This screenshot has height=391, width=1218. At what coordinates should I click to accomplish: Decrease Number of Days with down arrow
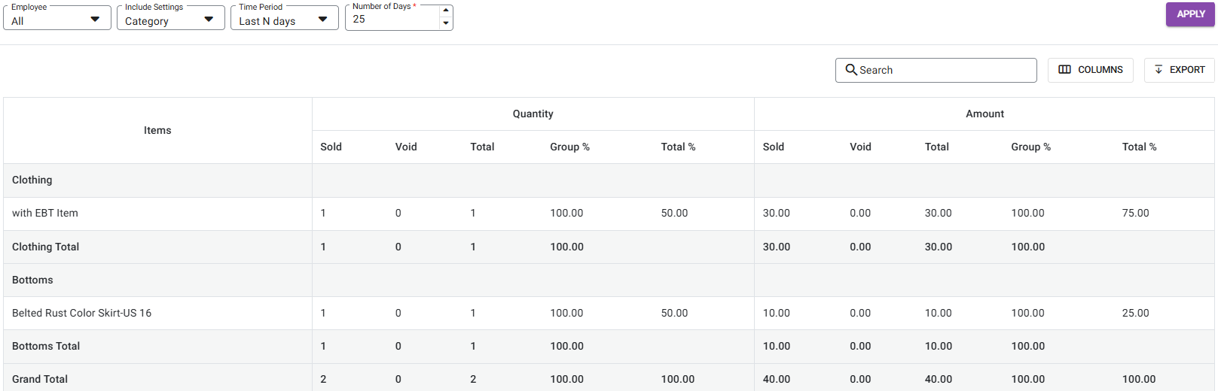click(x=446, y=23)
